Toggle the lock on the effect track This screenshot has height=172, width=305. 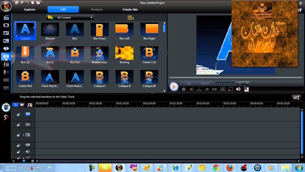point(18,125)
